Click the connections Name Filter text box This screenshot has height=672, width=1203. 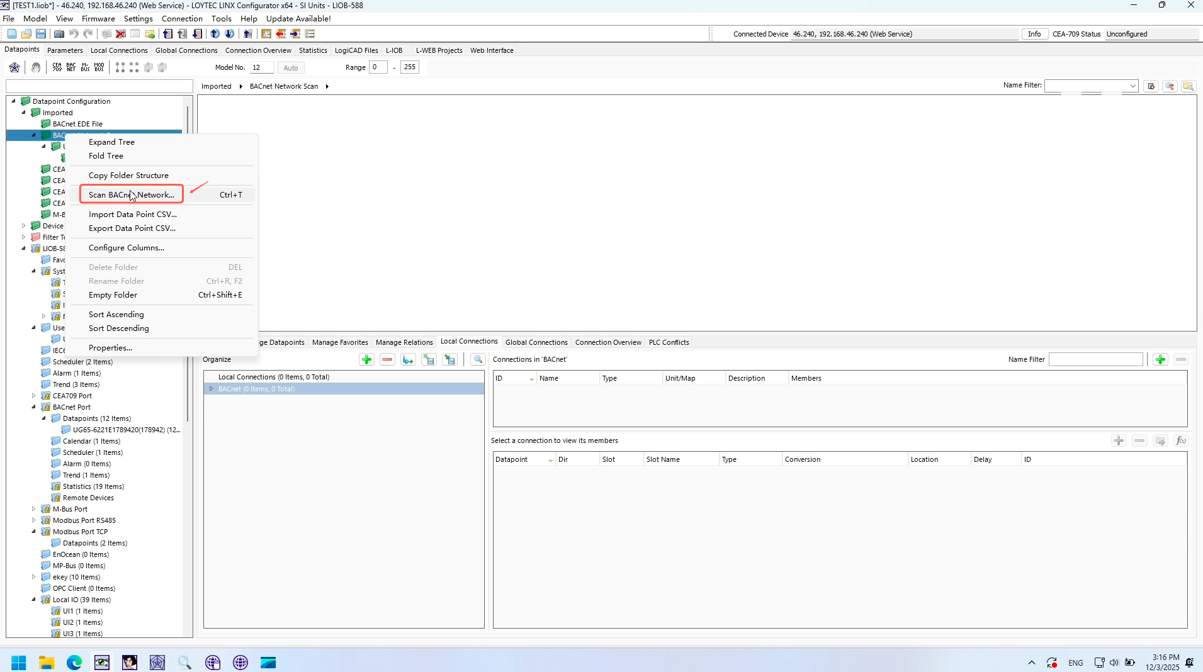click(x=1095, y=359)
